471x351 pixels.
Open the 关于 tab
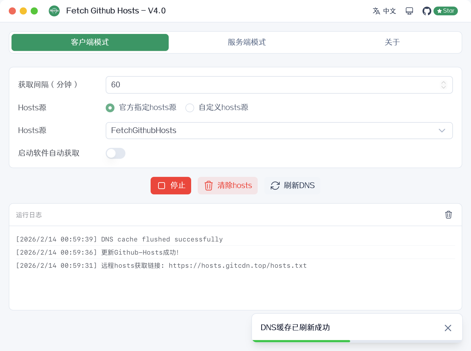(392, 42)
